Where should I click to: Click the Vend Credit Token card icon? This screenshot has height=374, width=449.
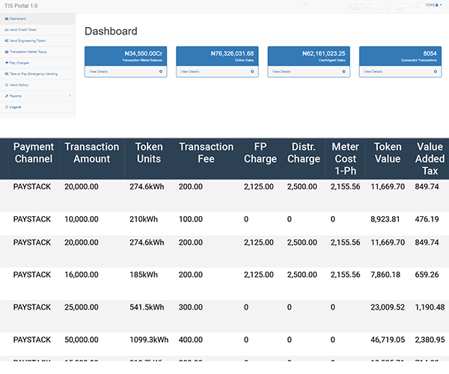coord(6,29)
